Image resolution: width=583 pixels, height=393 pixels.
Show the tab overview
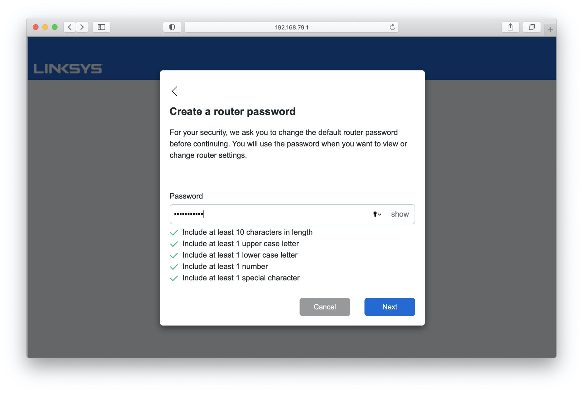tap(531, 27)
